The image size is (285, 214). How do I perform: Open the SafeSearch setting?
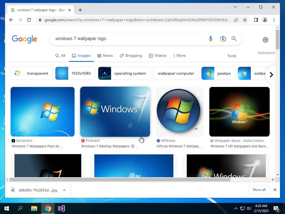click(266, 53)
